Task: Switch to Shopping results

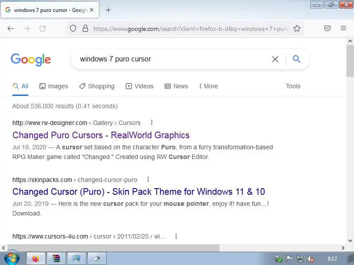Action: (x=96, y=86)
